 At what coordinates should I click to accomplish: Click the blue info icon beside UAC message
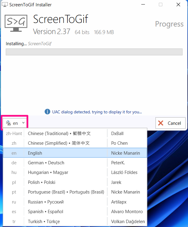(x=47, y=112)
